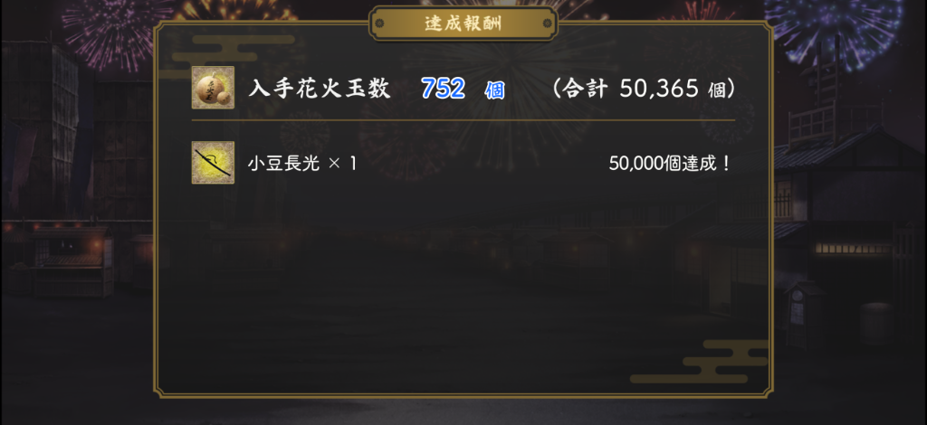Click the left ornament on 達成報酬 banner
Viewport: 927px width, 425px height.
[379, 24]
